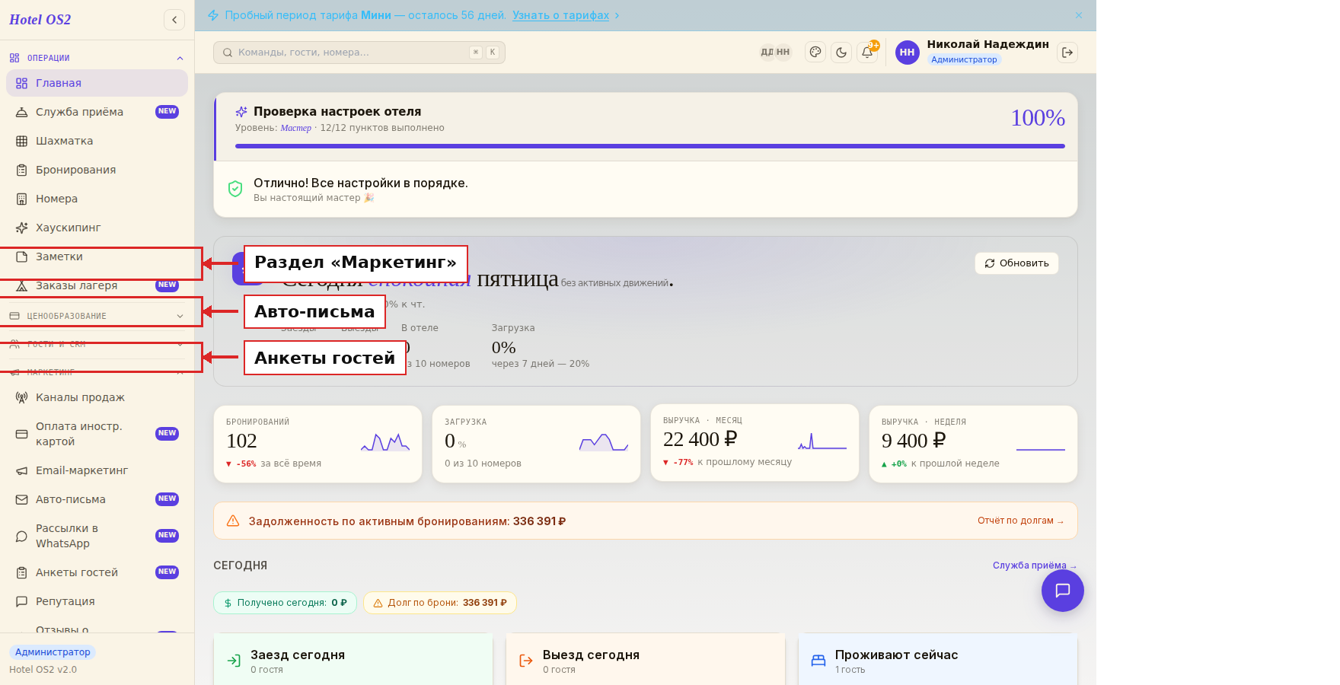1340x685 pixels.
Task: Follow the Узнать о тарифах link
Action: point(560,15)
